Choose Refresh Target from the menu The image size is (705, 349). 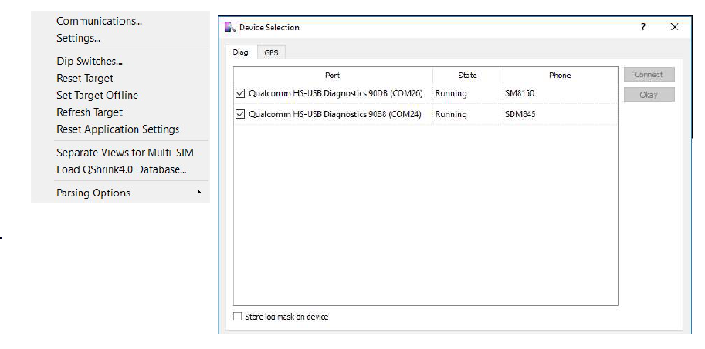(90, 112)
